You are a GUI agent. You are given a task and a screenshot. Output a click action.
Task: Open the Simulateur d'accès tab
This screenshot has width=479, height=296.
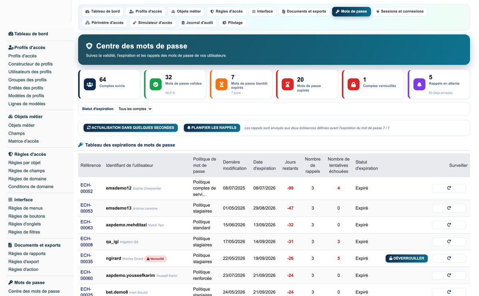pyautogui.click(x=152, y=23)
